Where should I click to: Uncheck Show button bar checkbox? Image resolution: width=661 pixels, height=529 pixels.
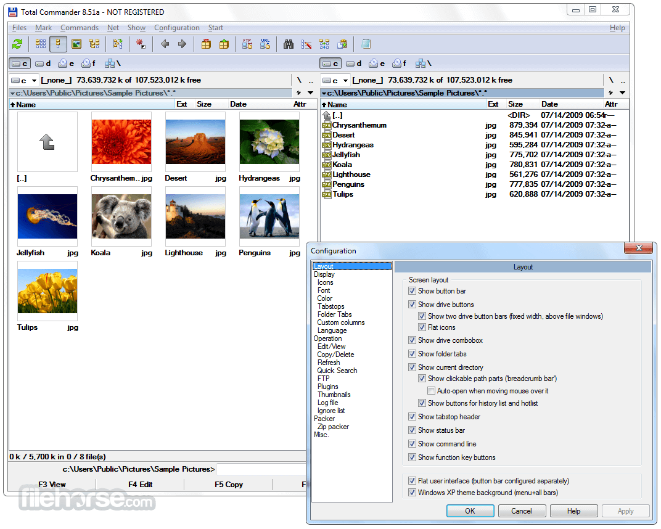(x=413, y=291)
